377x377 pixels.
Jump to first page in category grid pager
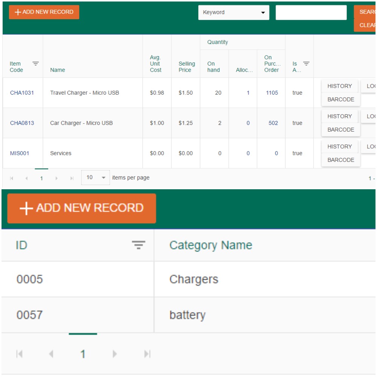pyautogui.click(x=20, y=354)
